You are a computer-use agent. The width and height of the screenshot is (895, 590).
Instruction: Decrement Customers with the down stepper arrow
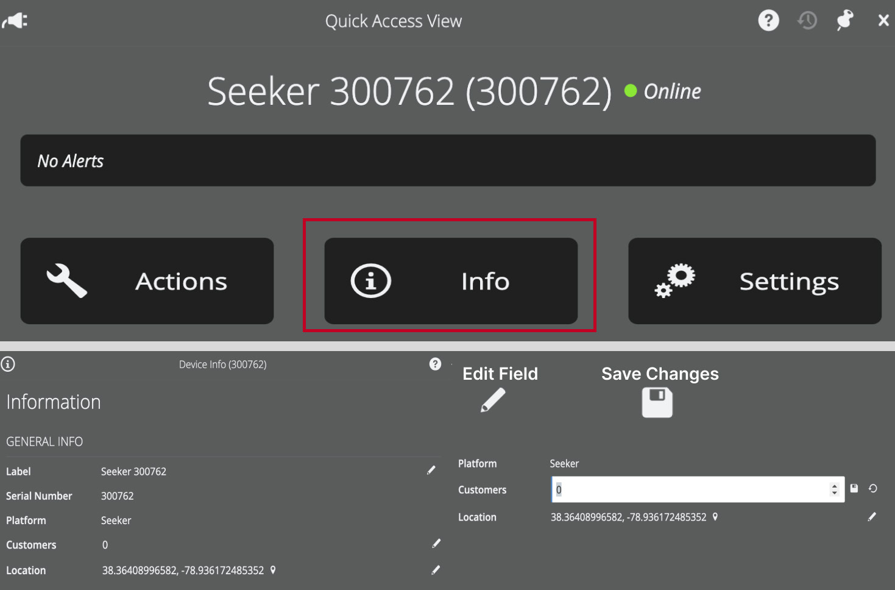[x=834, y=493]
